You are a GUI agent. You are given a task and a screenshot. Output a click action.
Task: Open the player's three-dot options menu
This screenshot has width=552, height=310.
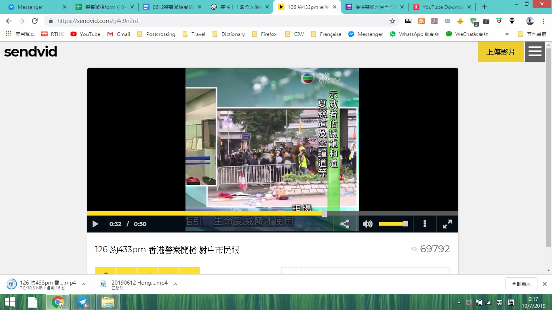coord(425,224)
